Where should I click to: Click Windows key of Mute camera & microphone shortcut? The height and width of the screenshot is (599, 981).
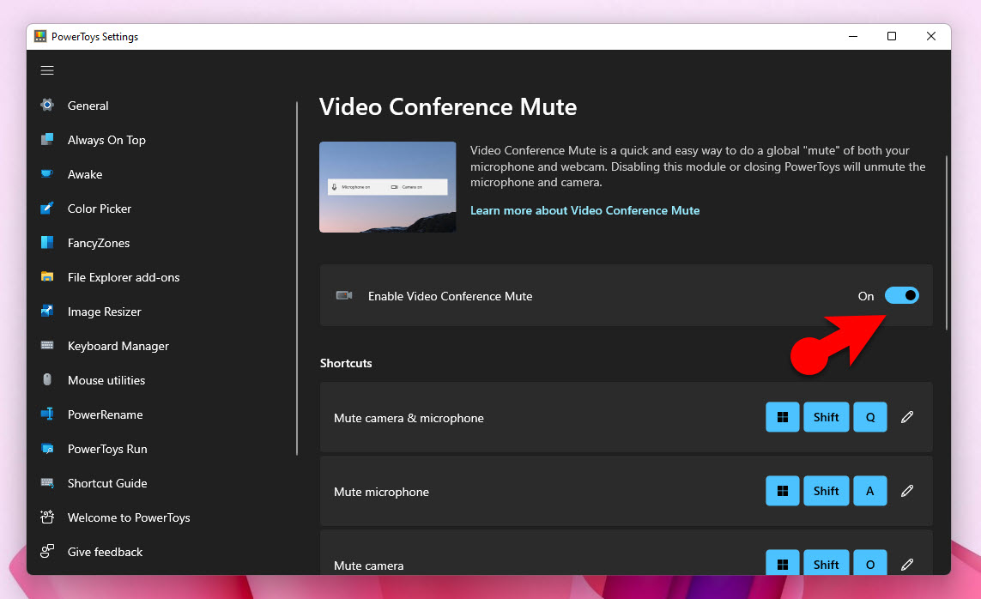[x=782, y=417]
